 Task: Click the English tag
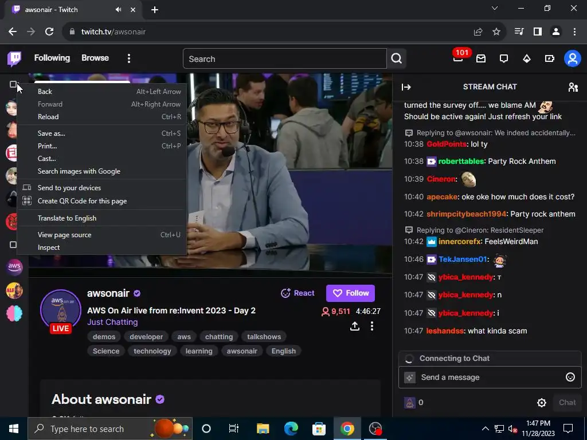283,351
